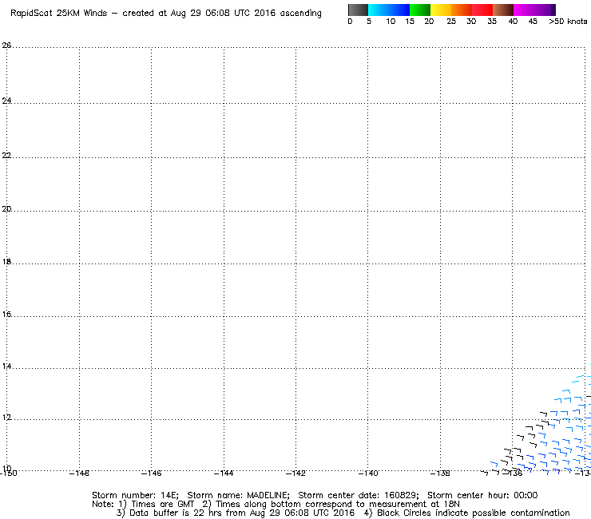Click the gray 0-5 knots legend segment
This screenshot has width=591, height=519.
[358, 10]
